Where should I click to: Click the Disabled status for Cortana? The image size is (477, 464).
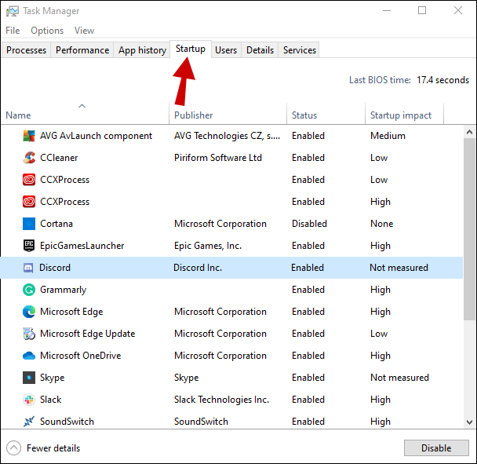[309, 224]
